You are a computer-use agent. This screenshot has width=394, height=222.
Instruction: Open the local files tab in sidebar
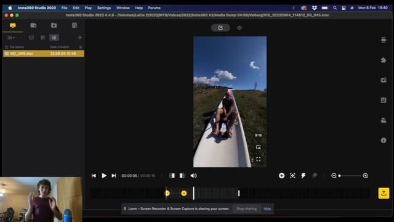point(13,25)
